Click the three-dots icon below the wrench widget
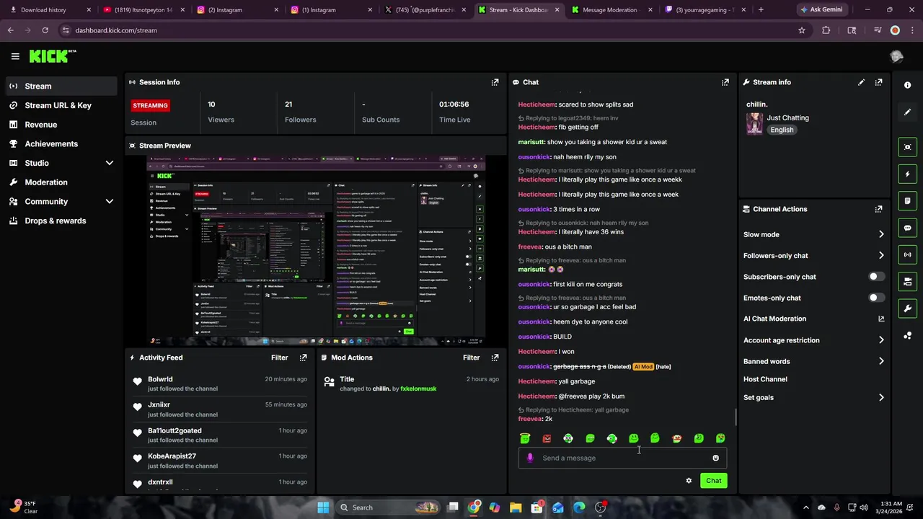 907,336
